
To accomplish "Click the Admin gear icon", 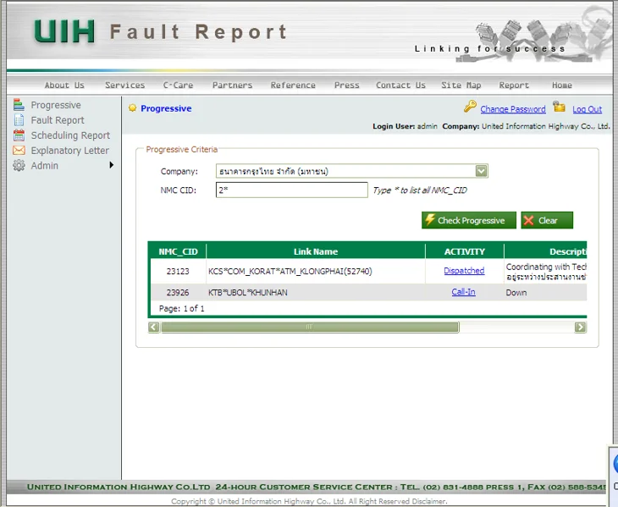I will (19, 165).
